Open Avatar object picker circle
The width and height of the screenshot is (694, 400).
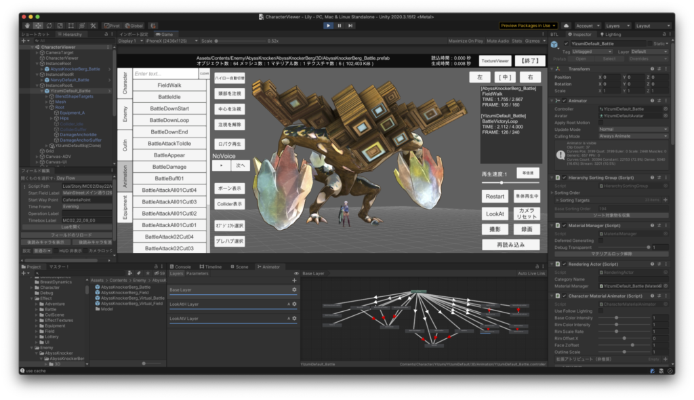(666, 116)
